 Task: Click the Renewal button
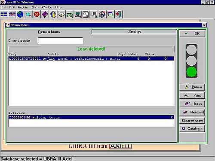pos(192,112)
